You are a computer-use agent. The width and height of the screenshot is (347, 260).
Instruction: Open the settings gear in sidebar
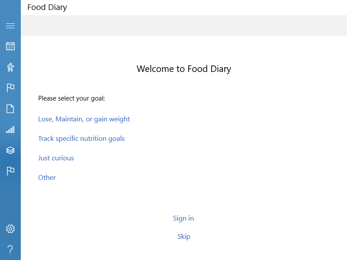click(10, 229)
